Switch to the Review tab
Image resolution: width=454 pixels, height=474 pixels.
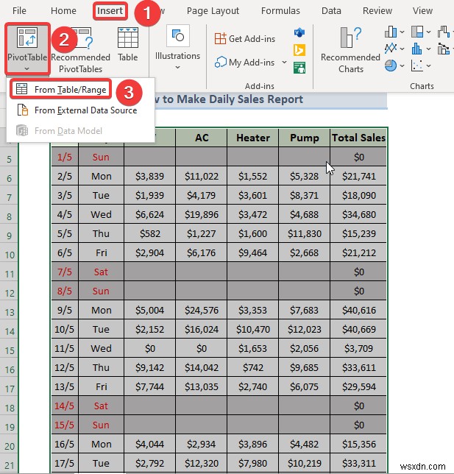click(x=377, y=11)
